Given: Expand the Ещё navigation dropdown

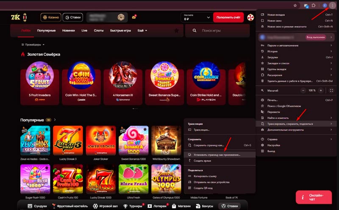Looking at the screenshot, I should click(x=142, y=30).
